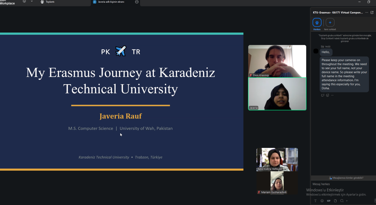The width and height of the screenshot is (376, 205).
Task: Click the name Javeria Rauf on slide
Action: tap(121, 116)
